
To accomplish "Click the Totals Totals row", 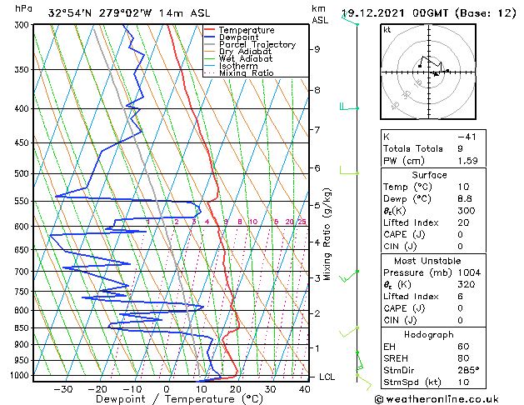I will click(433, 148).
